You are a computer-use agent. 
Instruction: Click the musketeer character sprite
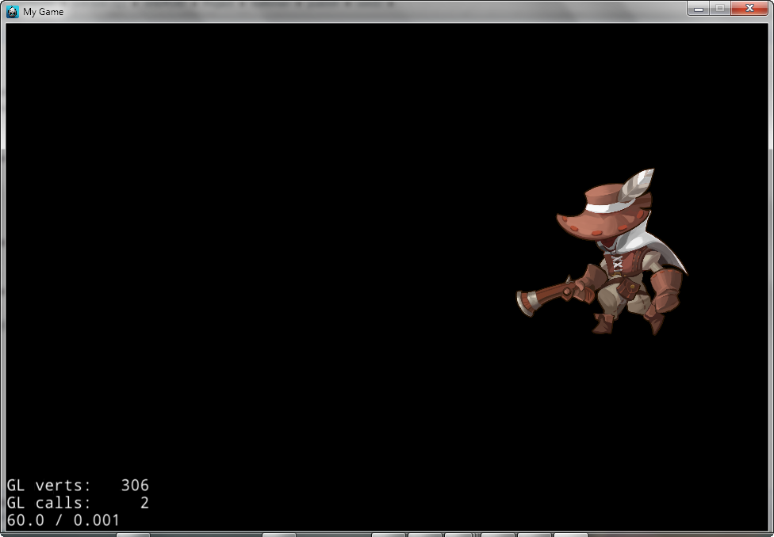point(602,252)
